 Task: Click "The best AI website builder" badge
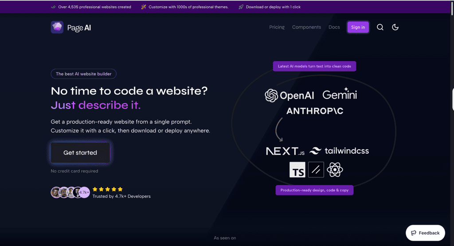pyautogui.click(x=83, y=74)
